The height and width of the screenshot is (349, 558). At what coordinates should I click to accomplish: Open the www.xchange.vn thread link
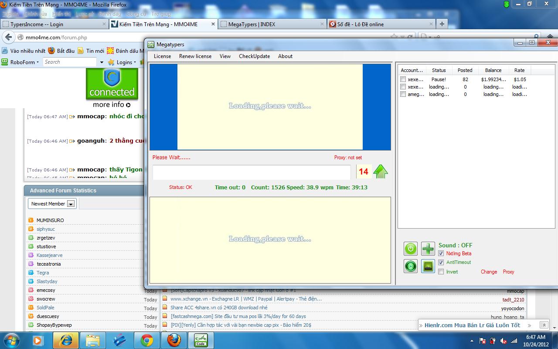[x=246, y=299]
